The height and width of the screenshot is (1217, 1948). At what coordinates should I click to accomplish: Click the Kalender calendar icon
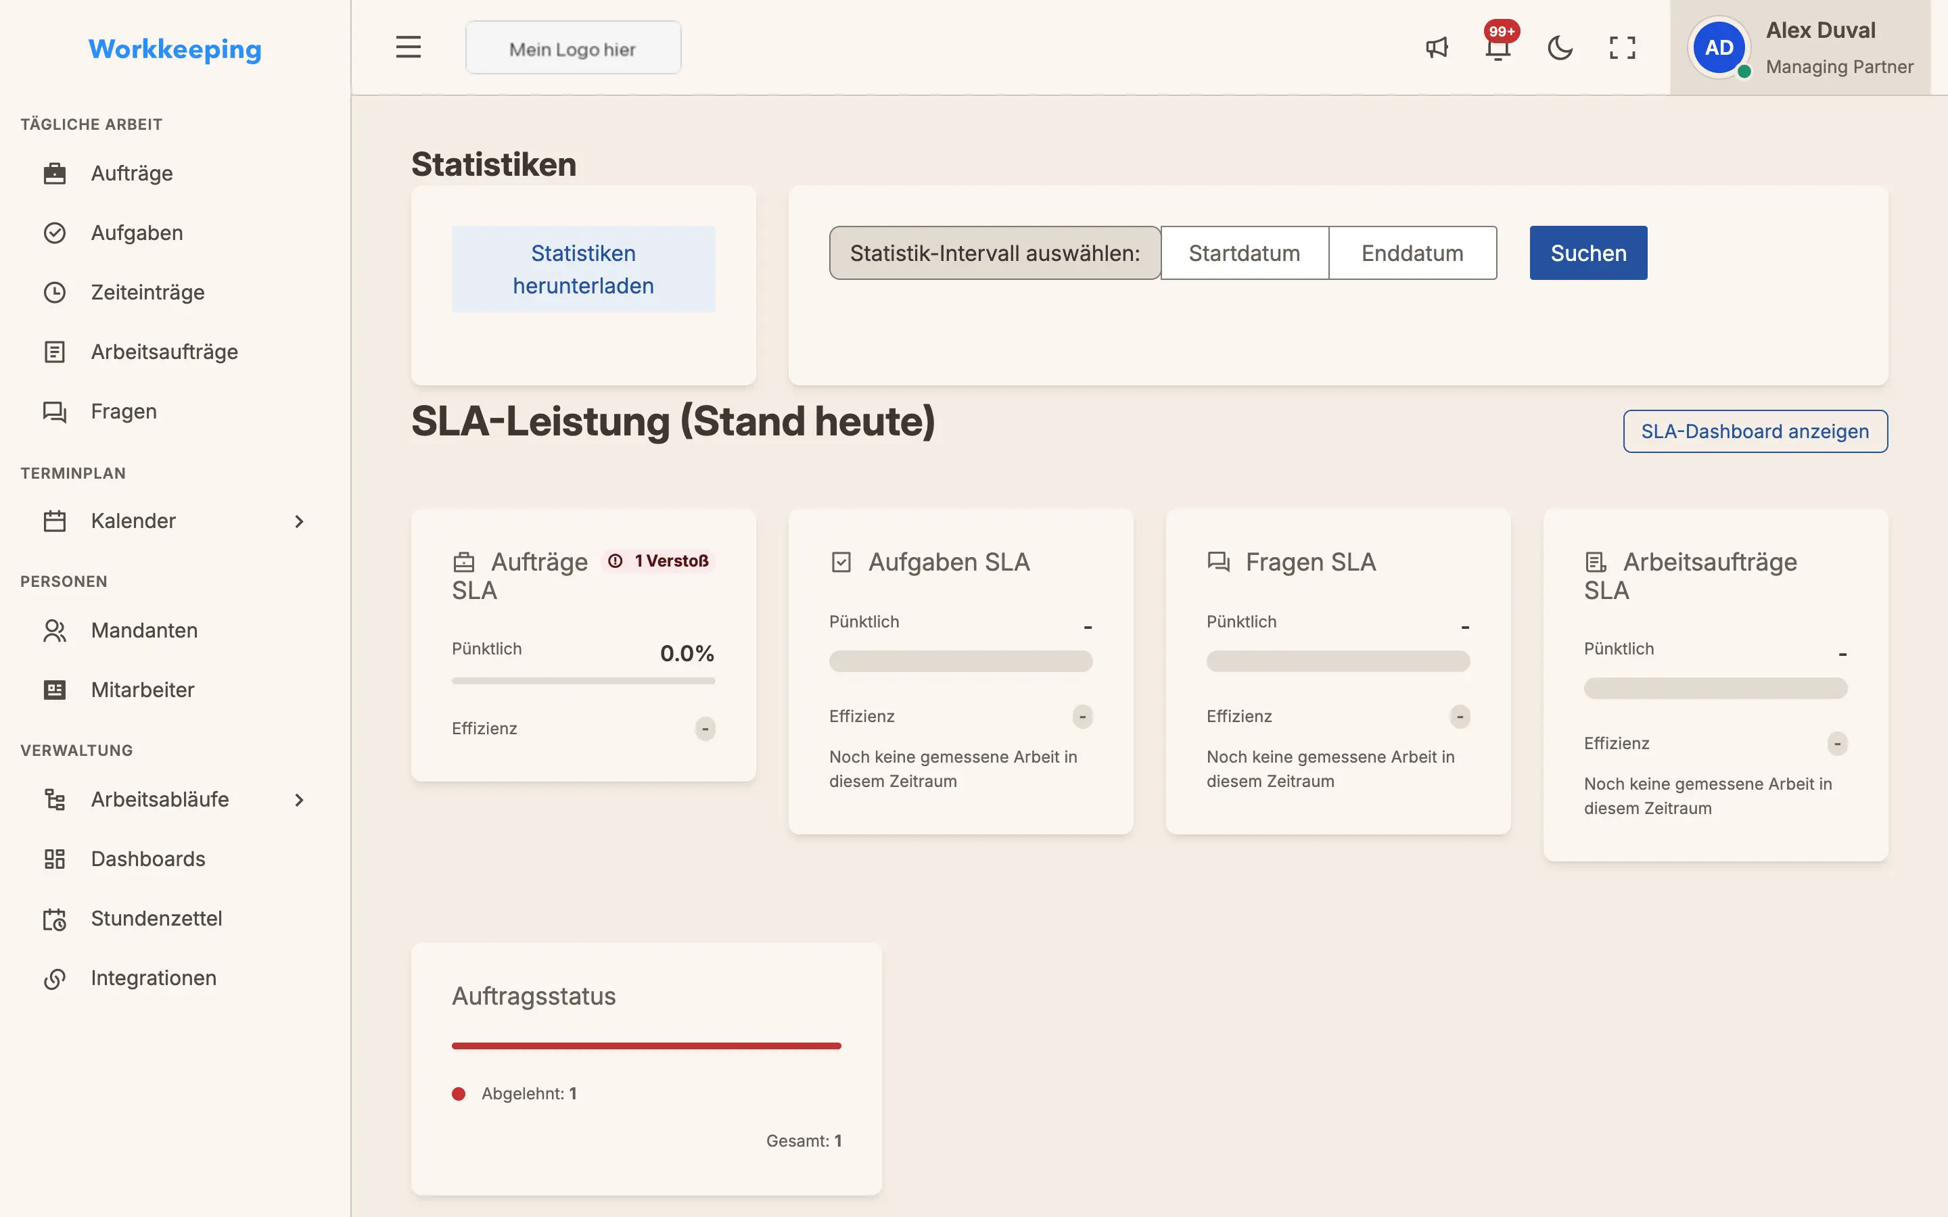coord(55,521)
